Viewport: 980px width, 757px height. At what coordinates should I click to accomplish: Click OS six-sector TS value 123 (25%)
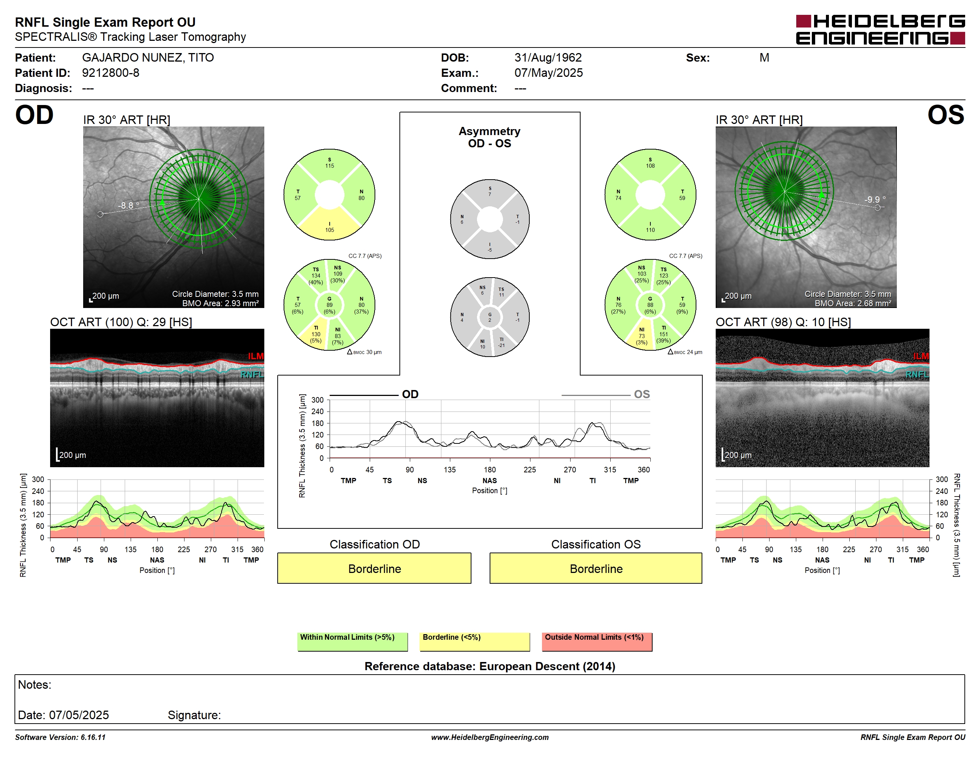point(664,276)
